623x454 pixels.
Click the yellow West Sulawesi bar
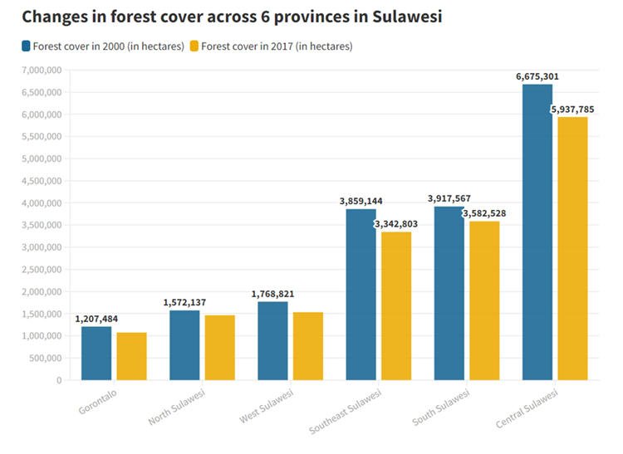click(307, 346)
